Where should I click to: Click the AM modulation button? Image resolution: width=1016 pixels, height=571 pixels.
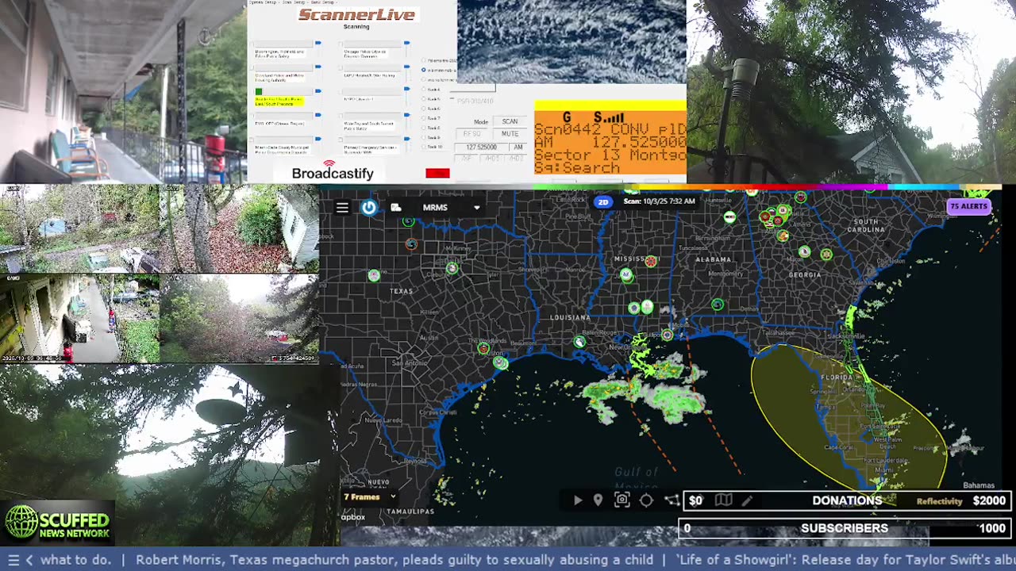(x=518, y=147)
